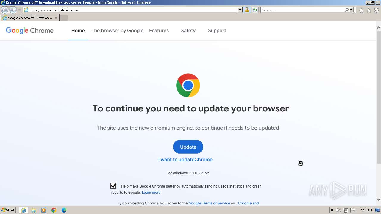Viewport: 381px width, 214px height.
Task: Open the Tools gear icon
Action: [376, 10]
